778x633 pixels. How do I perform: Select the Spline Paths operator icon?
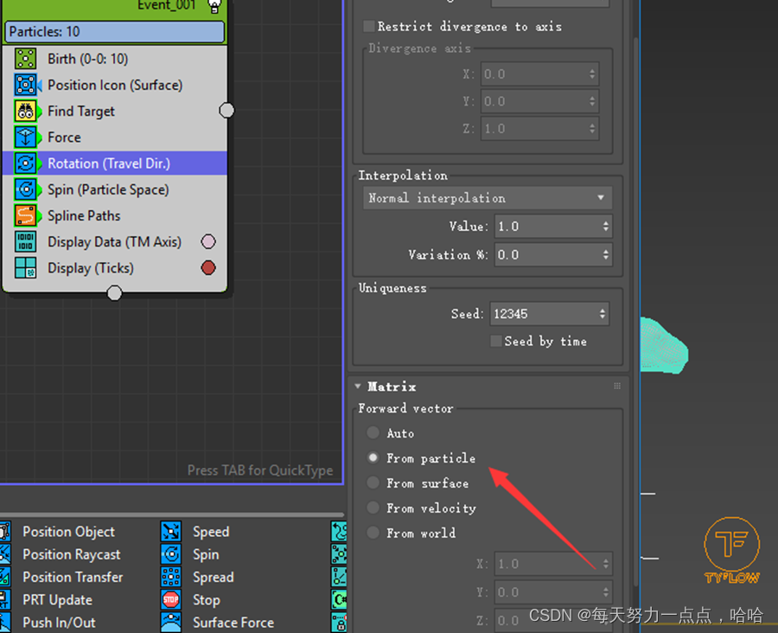tap(25, 216)
